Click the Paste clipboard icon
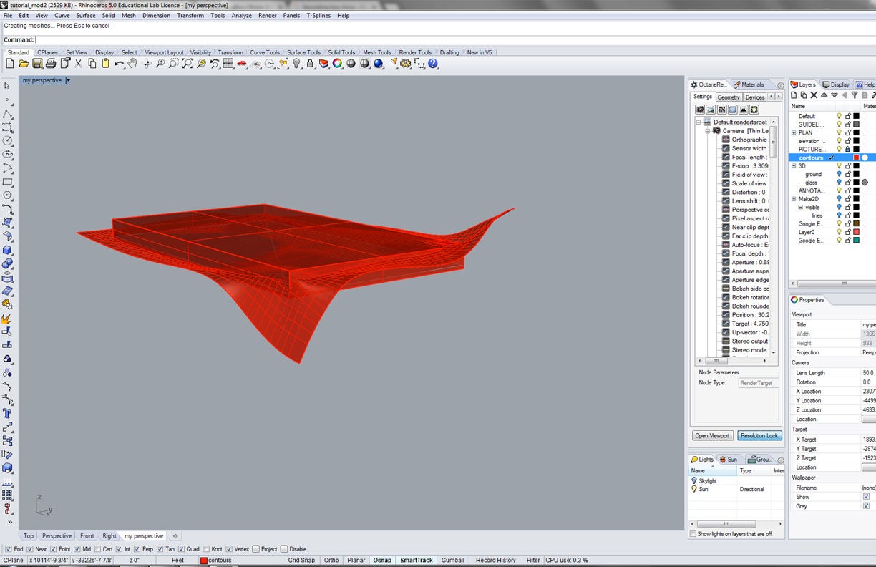Viewport: 876px width, 567px height. click(x=106, y=64)
